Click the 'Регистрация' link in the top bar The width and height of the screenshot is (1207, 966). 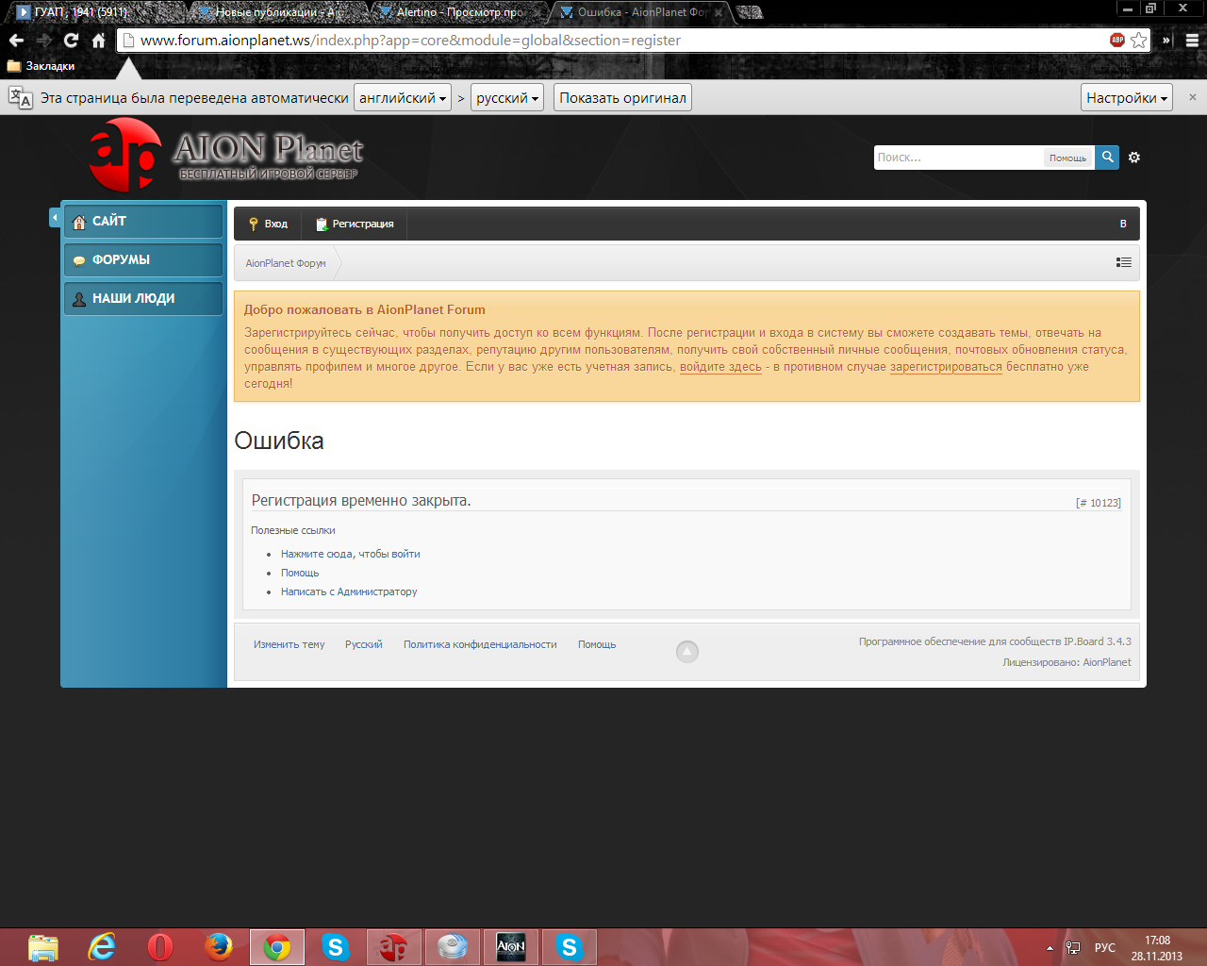tap(355, 224)
